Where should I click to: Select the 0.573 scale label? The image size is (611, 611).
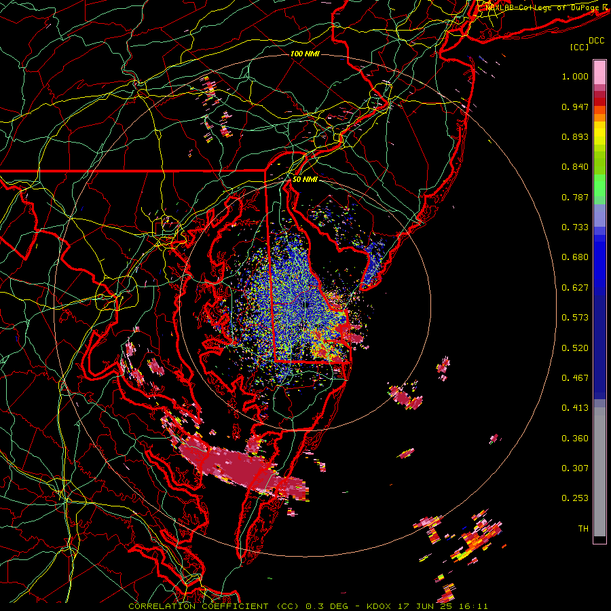pyautogui.click(x=575, y=318)
